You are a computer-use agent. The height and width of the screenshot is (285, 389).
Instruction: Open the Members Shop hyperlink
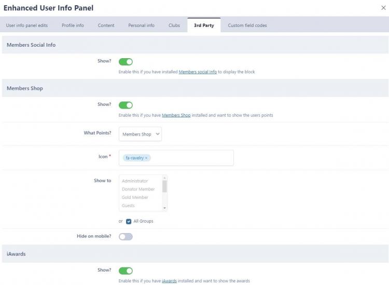176,115
